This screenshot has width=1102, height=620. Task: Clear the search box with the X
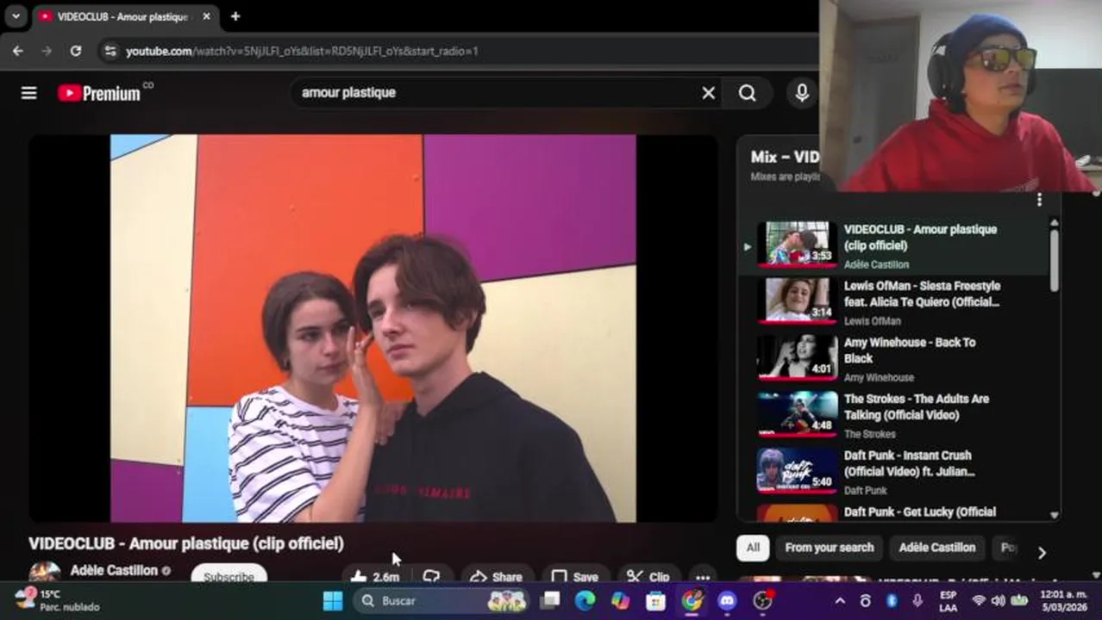pyautogui.click(x=708, y=93)
